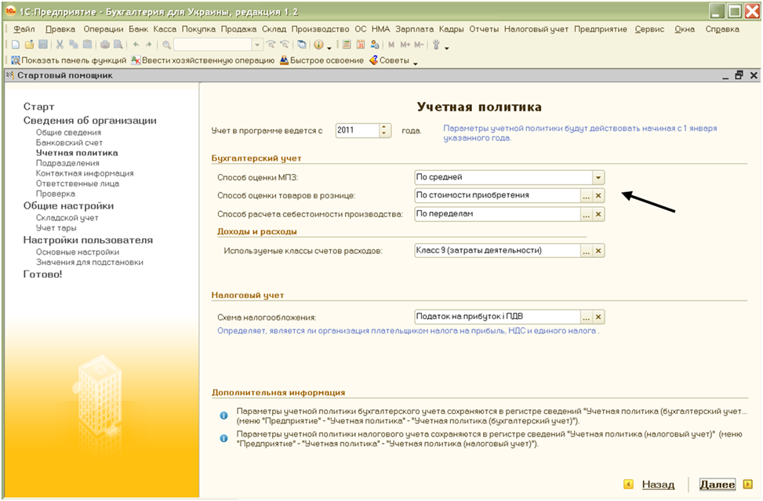Click the Paste clipboard icon
Screen dimensions: 763x501
pos(87,45)
